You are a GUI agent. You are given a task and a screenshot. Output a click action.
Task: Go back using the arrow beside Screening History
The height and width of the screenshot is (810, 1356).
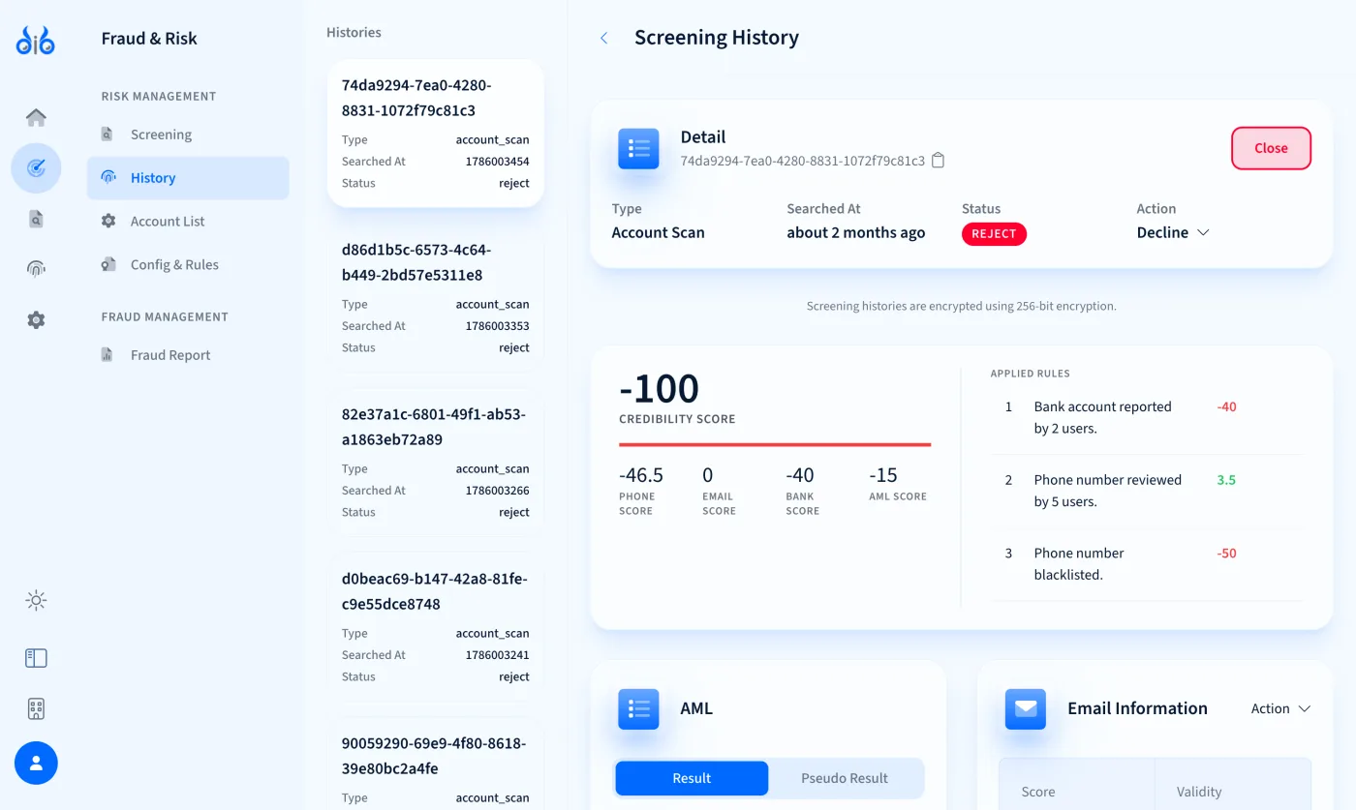[x=603, y=38]
